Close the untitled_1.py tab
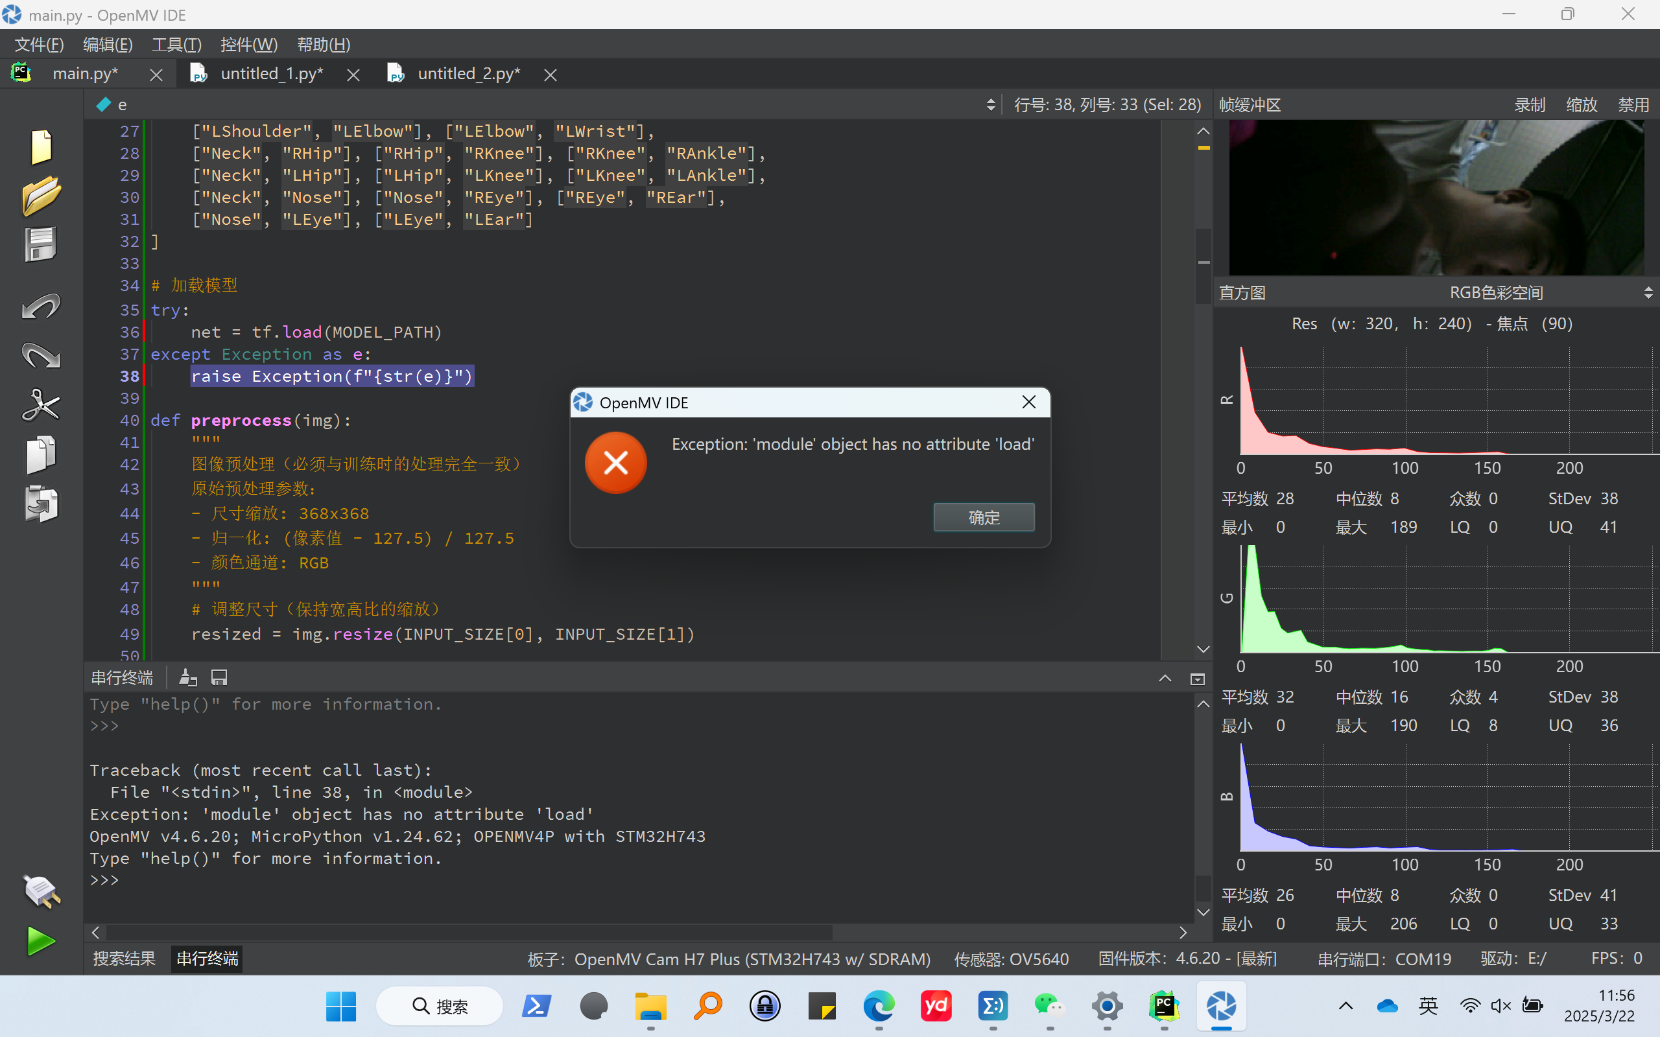Screen dimensions: 1660x1037 (x=353, y=75)
